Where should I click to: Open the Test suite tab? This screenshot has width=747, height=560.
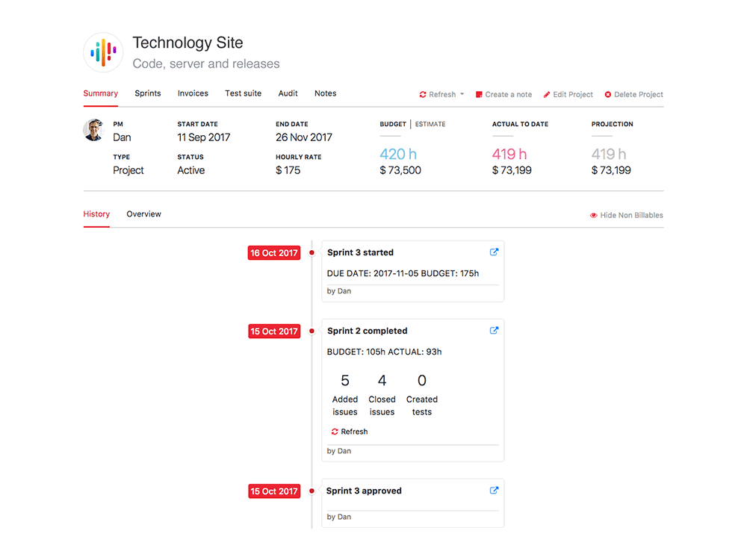(243, 93)
